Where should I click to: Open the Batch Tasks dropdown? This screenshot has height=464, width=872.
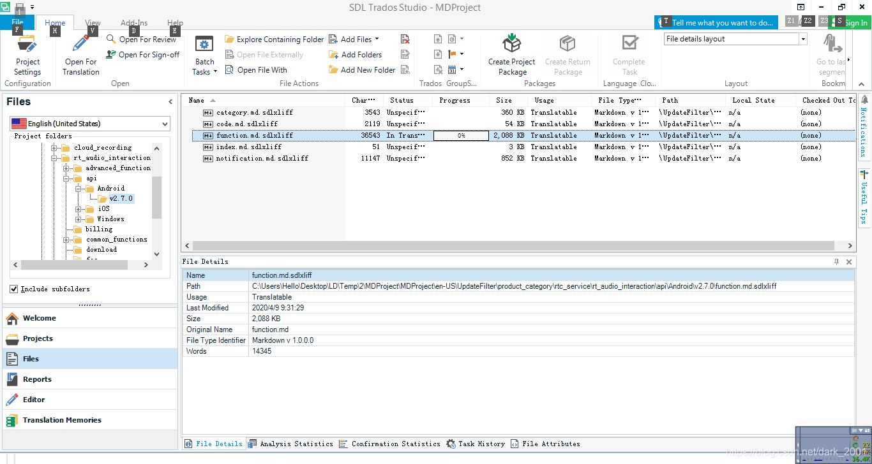click(205, 56)
